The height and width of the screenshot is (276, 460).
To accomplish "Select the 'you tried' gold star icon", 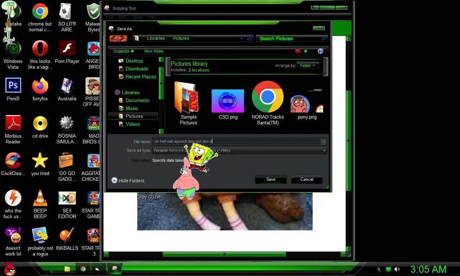I will click(40, 164).
